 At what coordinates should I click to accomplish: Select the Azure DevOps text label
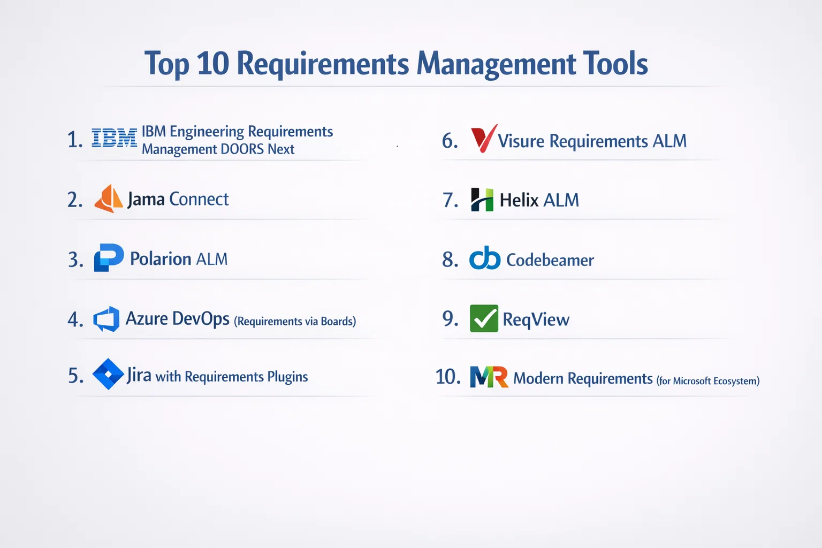point(177,319)
